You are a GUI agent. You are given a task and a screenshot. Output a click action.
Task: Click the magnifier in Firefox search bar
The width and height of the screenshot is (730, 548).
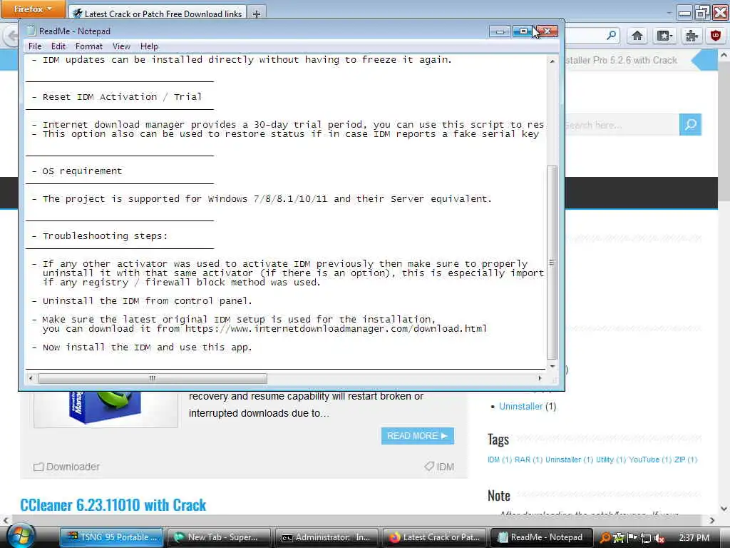coord(611,36)
